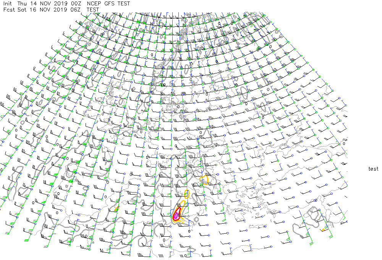
Task: Click the magenta contour core over southern Italy
Action: (x=176, y=215)
